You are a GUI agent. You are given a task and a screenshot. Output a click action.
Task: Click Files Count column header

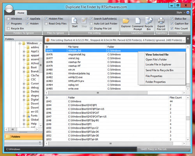177,97
